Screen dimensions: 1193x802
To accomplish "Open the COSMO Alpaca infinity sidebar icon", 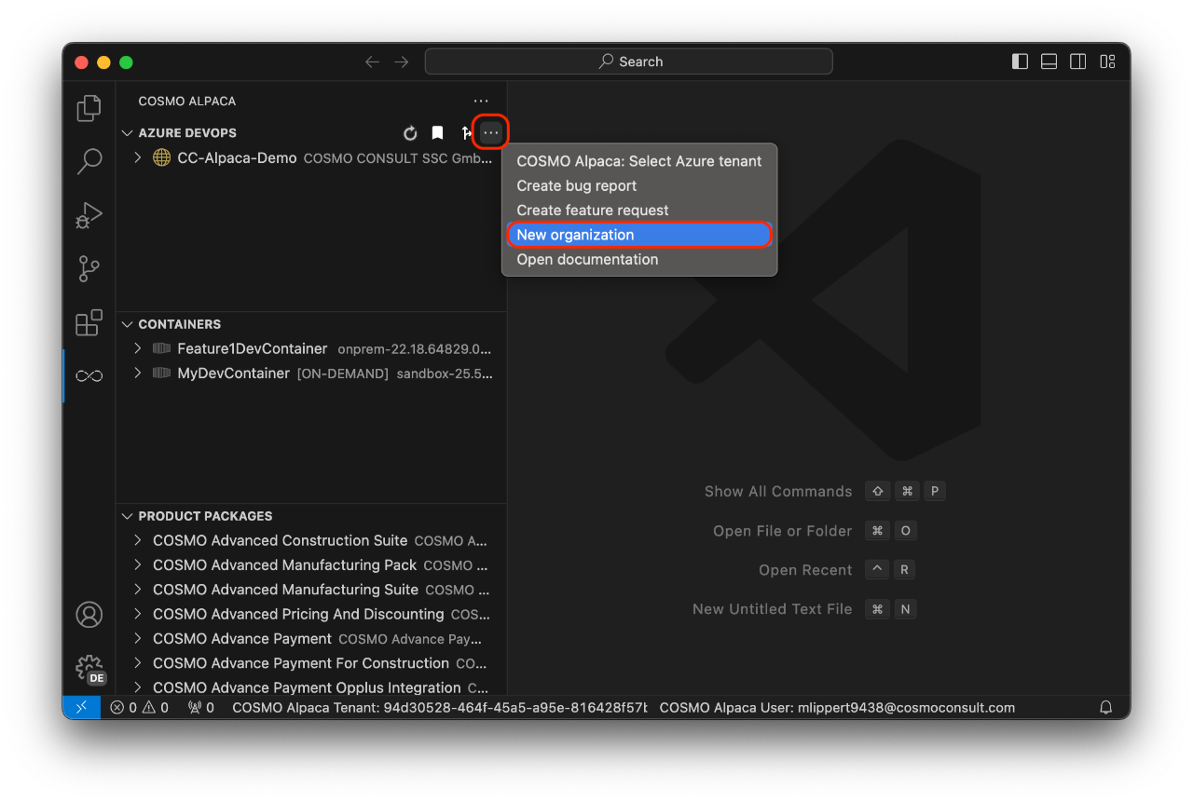I will point(89,374).
